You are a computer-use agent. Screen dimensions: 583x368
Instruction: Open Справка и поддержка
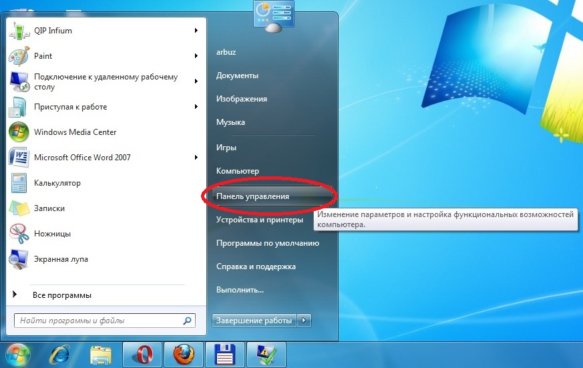click(x=256, y=266)
